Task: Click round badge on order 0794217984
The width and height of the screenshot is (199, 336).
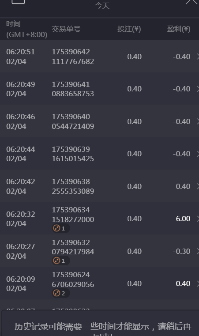Action: click(x=61, y=261)
